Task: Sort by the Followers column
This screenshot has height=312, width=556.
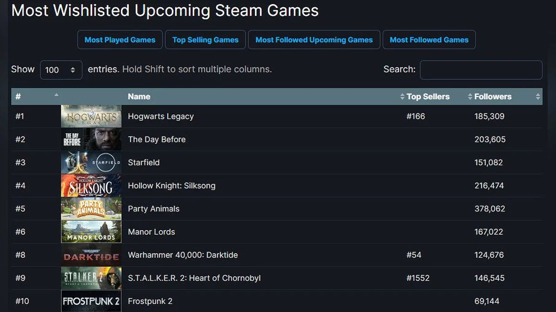Action: coord(493,97)
